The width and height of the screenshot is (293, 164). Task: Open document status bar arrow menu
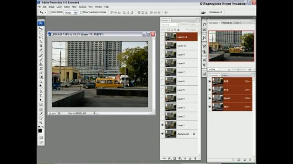(x=95, y=113)
